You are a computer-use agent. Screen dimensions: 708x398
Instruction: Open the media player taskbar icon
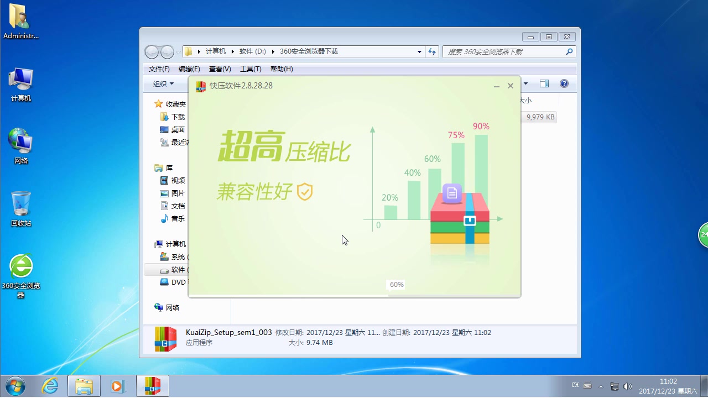118,386
